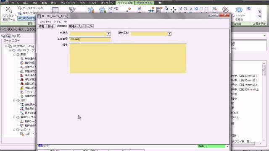Open the 出力 ribbon tab
269x151 pixels.
[82, 3]
